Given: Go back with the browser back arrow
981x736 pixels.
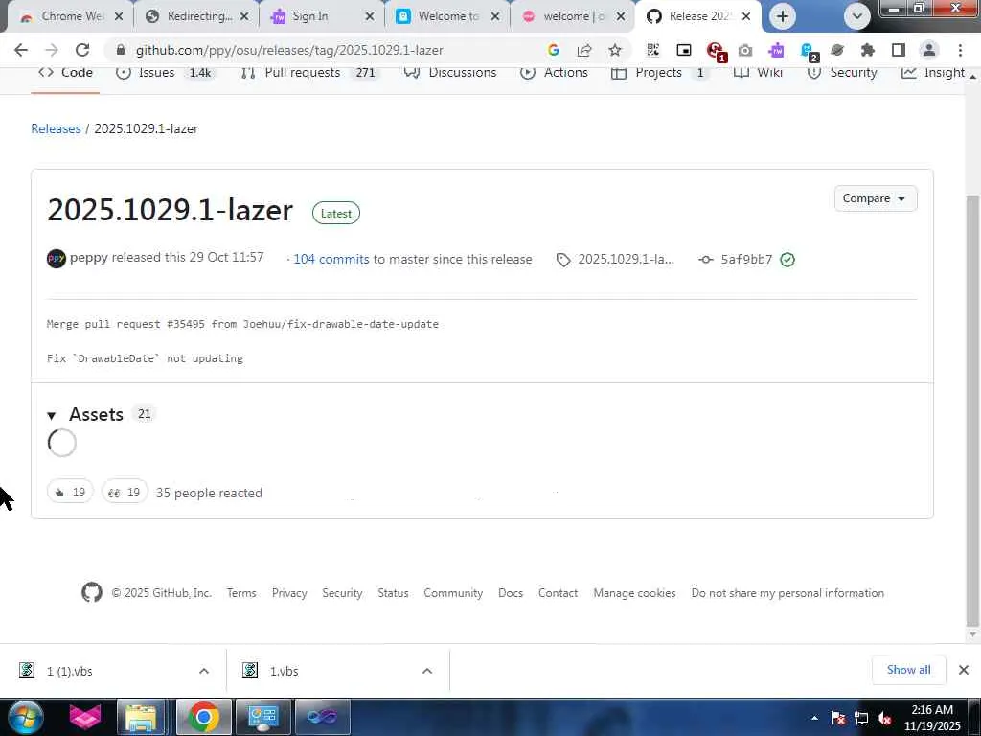Looking at the screenshot, I should coord(21,50).
